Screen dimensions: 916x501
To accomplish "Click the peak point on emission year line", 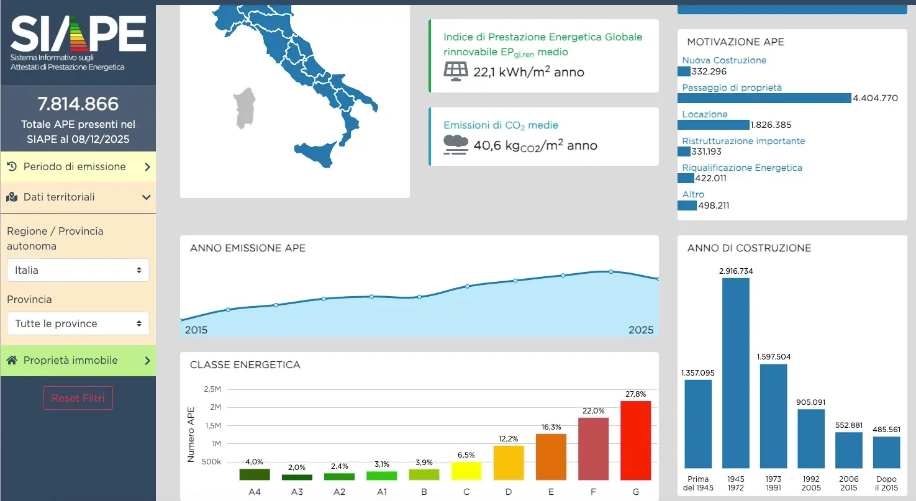I will tap(610, 271).
